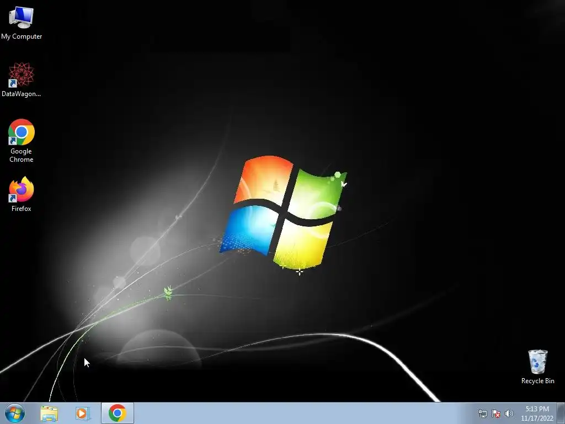Select the Recycle Bin icon
The height and width of the screenshot is (424, 565).
coord(537,367)
